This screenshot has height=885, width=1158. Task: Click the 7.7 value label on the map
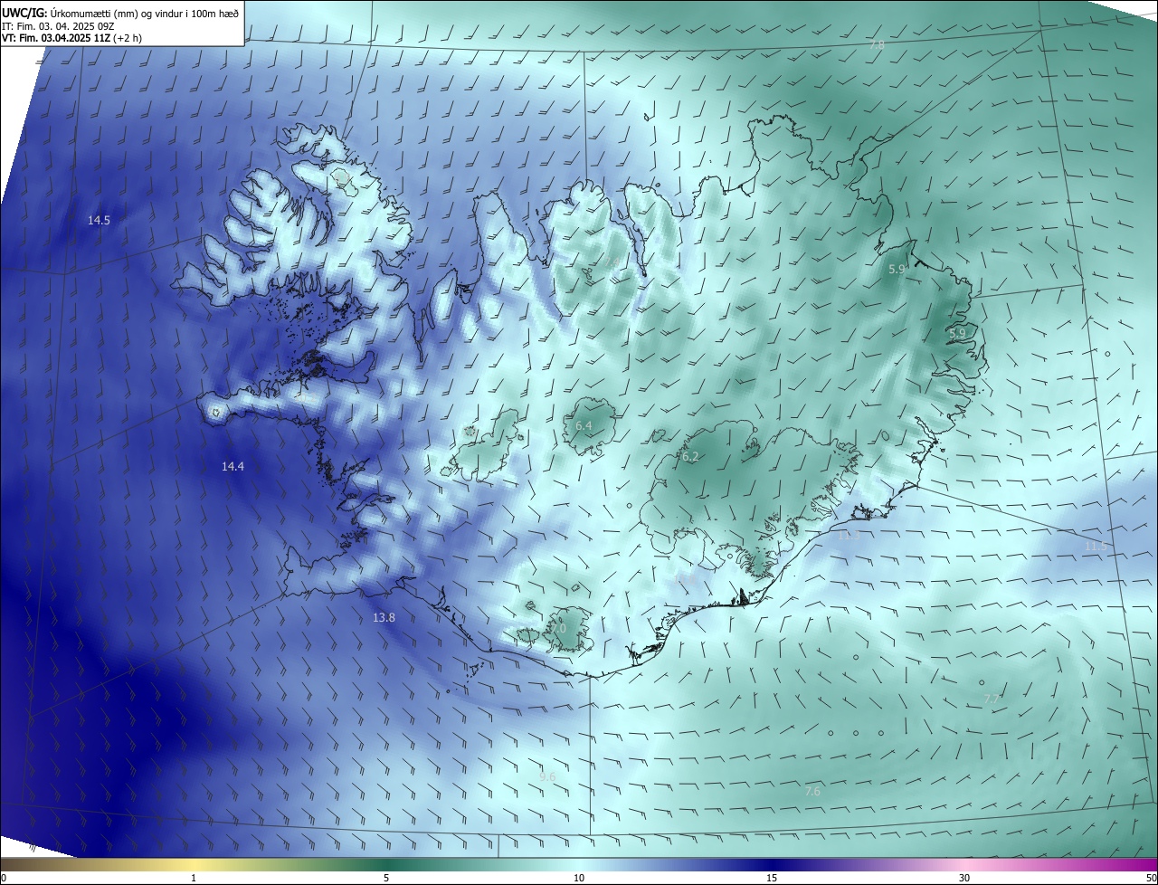click(992, 699)
